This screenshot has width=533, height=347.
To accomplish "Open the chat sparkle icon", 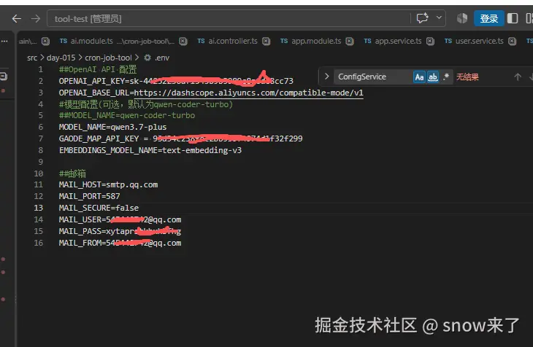I will [423, 18].
